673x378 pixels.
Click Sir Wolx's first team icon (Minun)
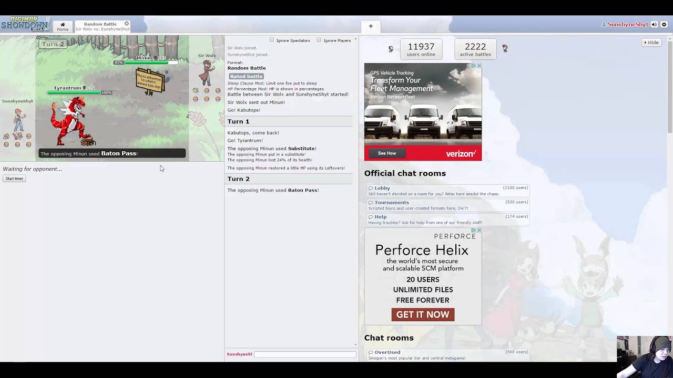pyautogui.click(x=196, y=91)
